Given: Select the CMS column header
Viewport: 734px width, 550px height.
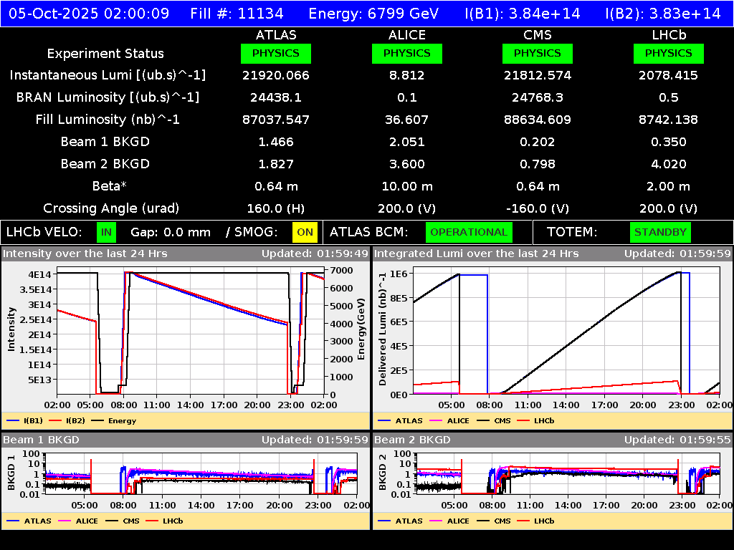Looking at the screenshot, I should (x=537, y=34).
